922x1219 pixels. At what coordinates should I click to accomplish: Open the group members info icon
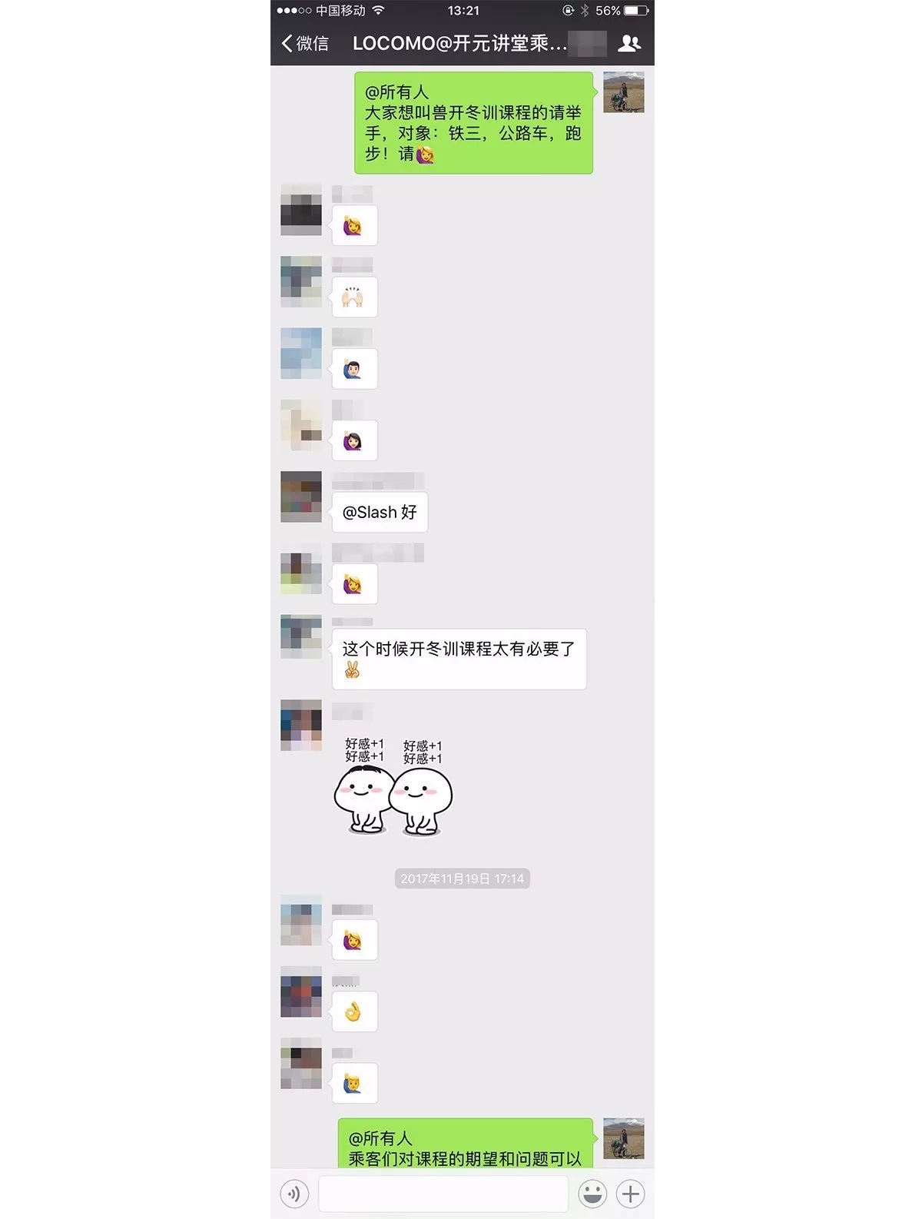629,43
